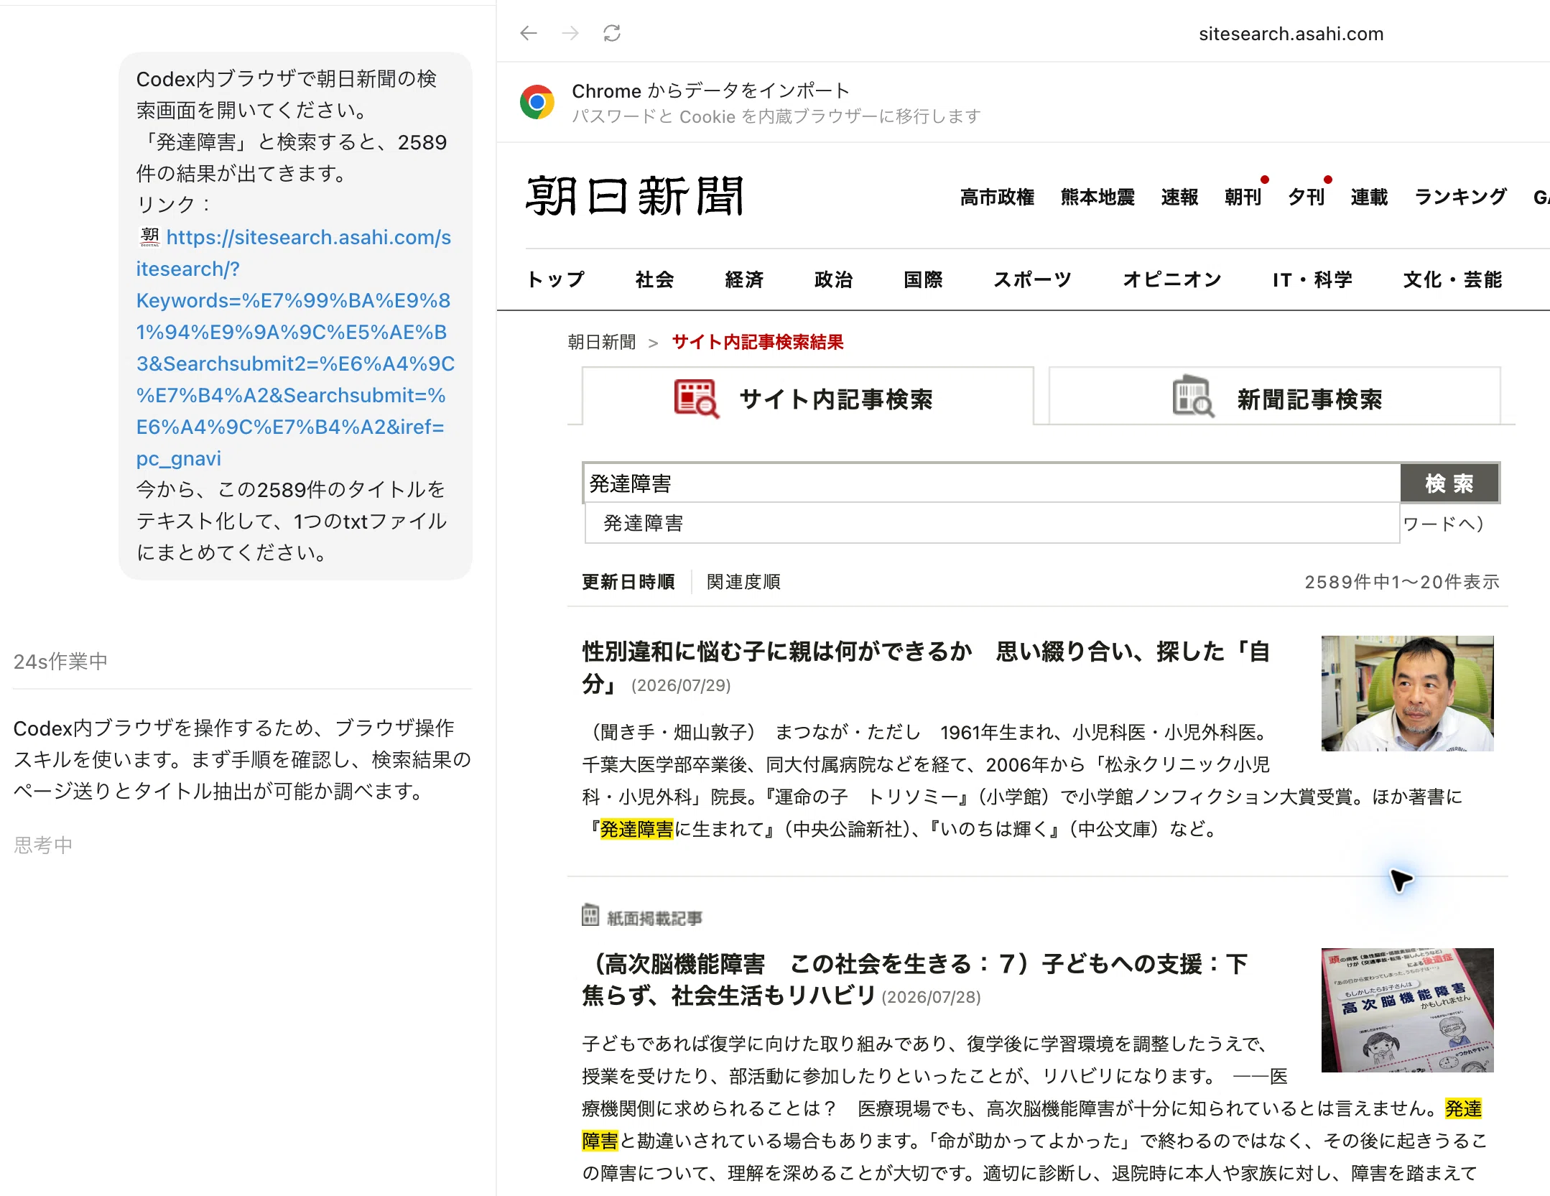Viewport: 1550px width, 1196px height.
Task: Select the 経済 navigation item
Action: point(744,279)
